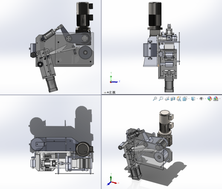Open Dynamic Annotation Views icon
Image resolution: width=222 pixels, height=189 pixels.
[179, 99]
